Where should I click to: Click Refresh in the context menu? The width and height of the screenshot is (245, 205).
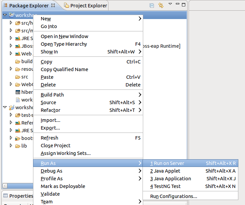[49, 138]
